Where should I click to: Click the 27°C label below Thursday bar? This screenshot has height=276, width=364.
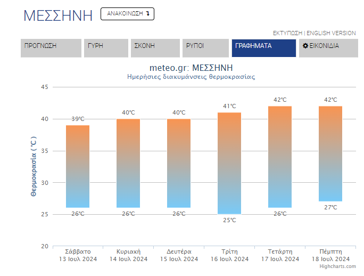[x=330, y=207]
